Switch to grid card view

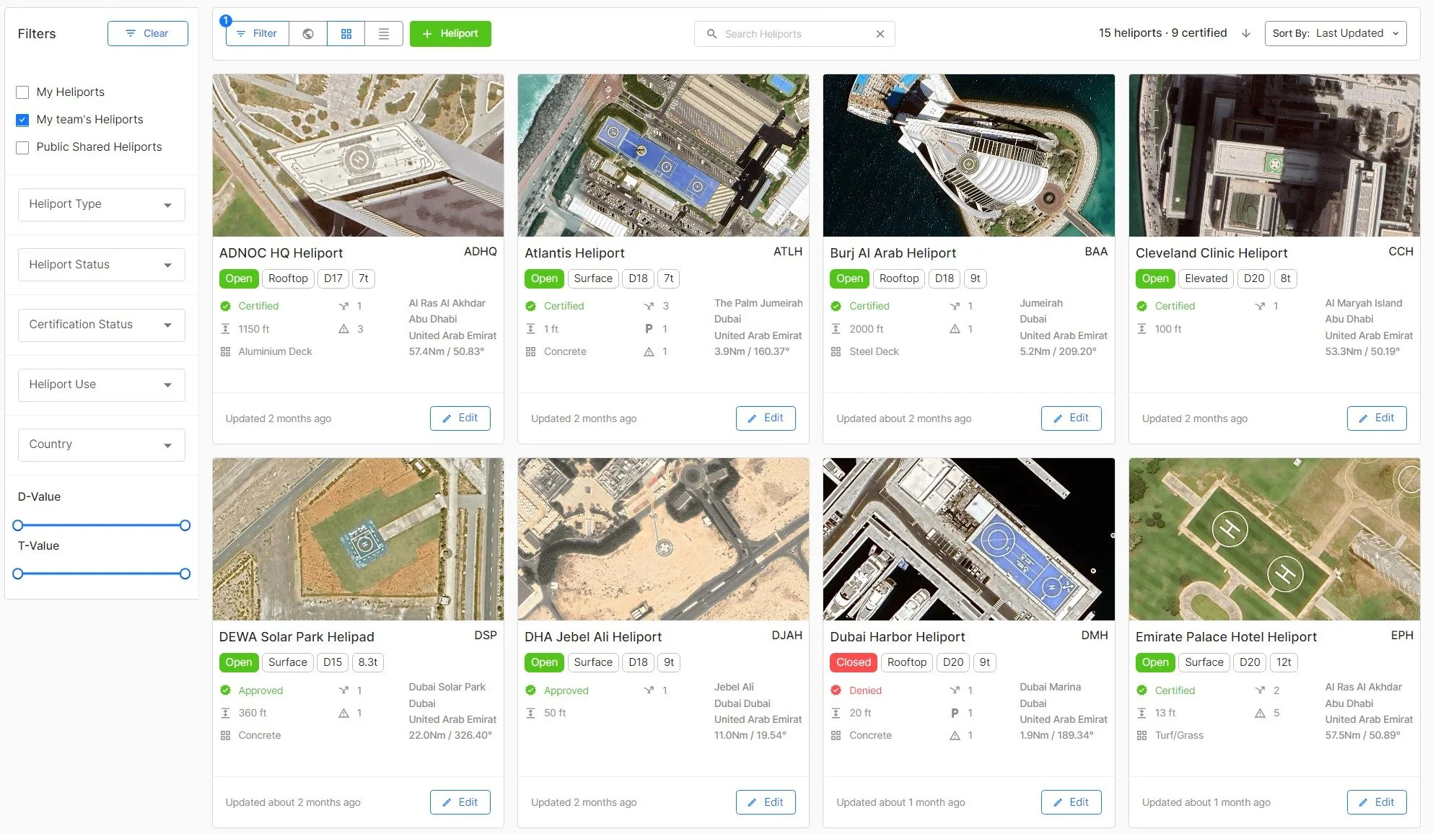[346, 34]
